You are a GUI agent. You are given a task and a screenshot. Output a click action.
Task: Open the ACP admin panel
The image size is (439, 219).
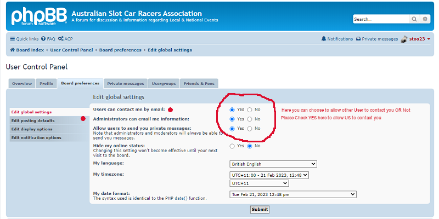tap(65, 39)
